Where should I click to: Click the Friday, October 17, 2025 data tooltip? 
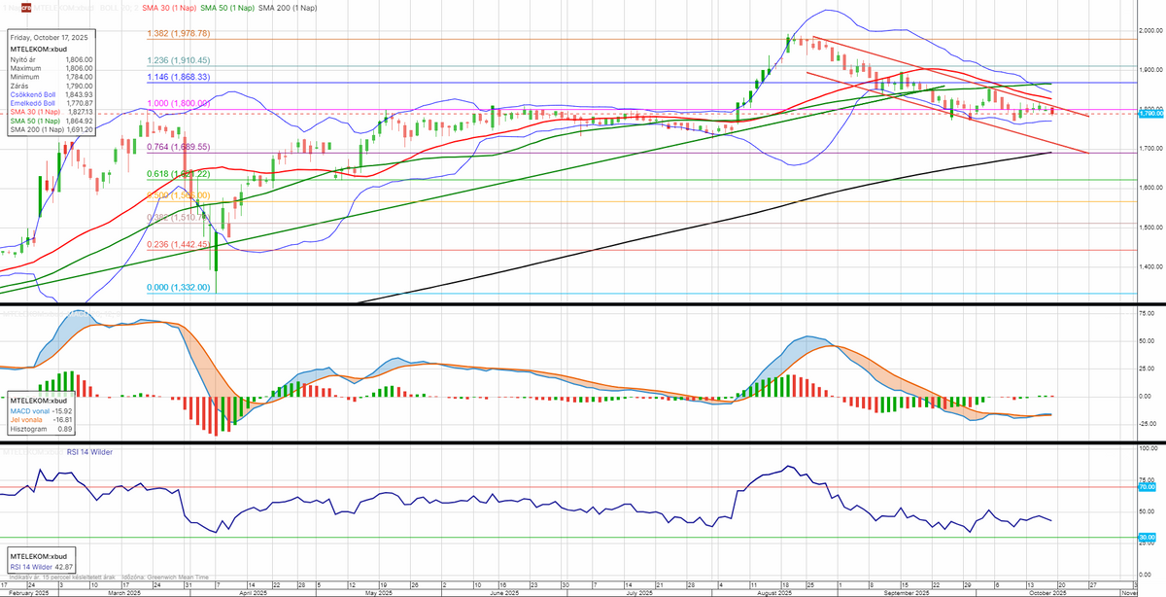tap(51, 85)
